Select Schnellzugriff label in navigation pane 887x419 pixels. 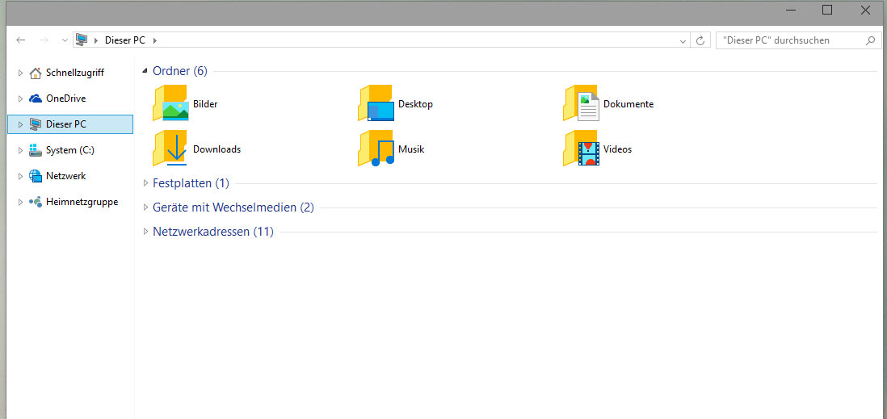pos(74,73)
